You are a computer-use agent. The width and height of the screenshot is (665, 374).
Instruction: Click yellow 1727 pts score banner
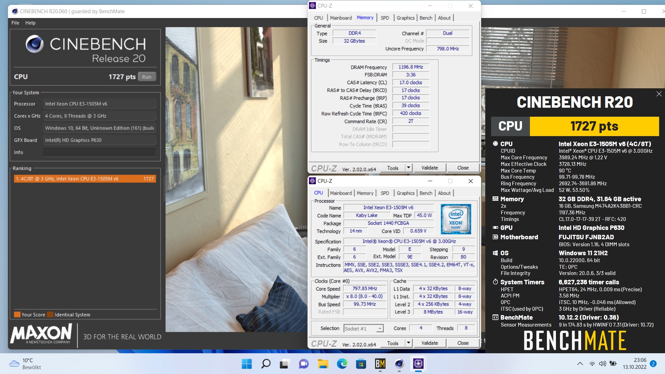point(594,126)
